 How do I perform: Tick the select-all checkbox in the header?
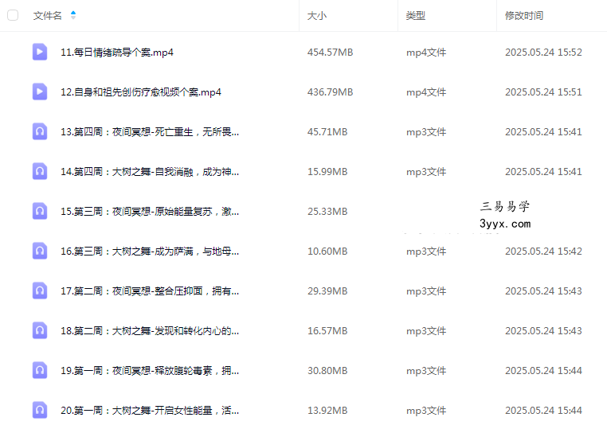[13, 15]
